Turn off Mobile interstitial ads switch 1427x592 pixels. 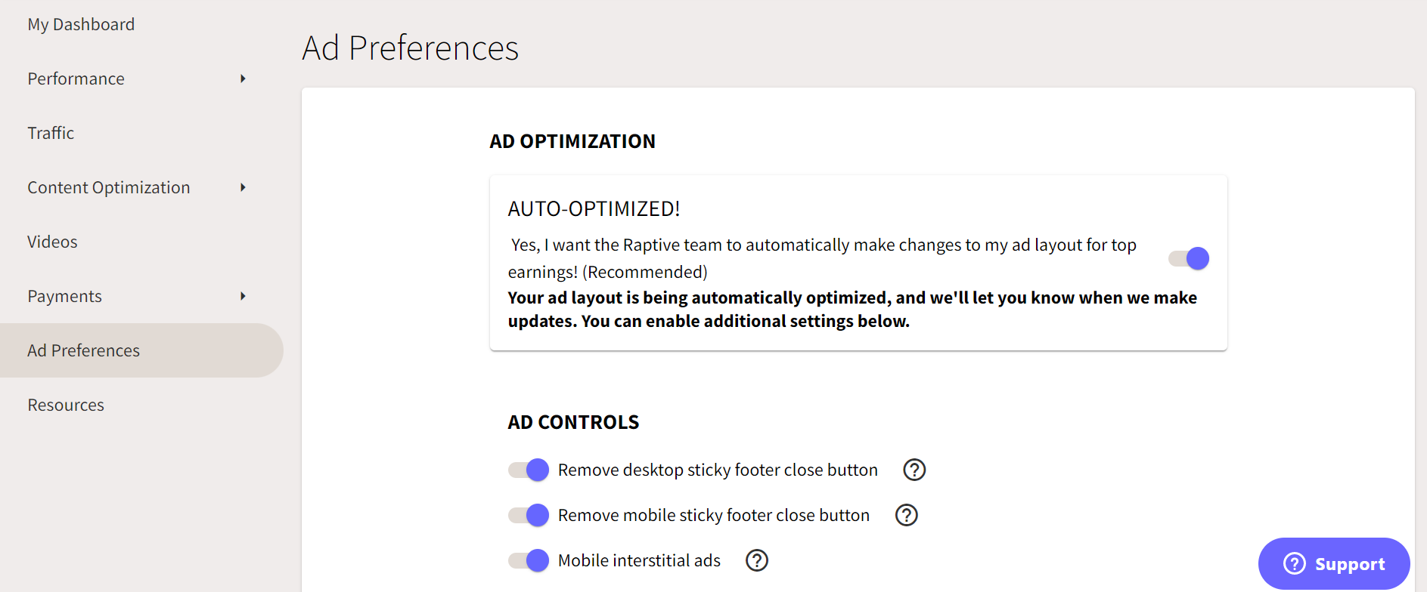click(x=529, y=560)
